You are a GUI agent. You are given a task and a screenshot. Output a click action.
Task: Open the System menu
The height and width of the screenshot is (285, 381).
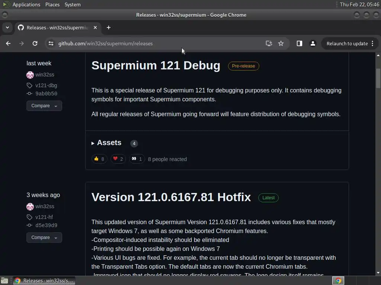pyautogui.click(x=73, y=4)
